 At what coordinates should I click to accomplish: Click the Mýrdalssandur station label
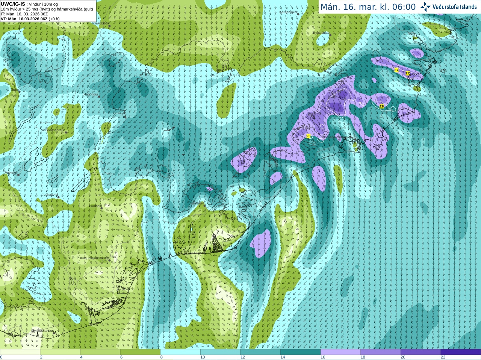click(x=42, y=331)
